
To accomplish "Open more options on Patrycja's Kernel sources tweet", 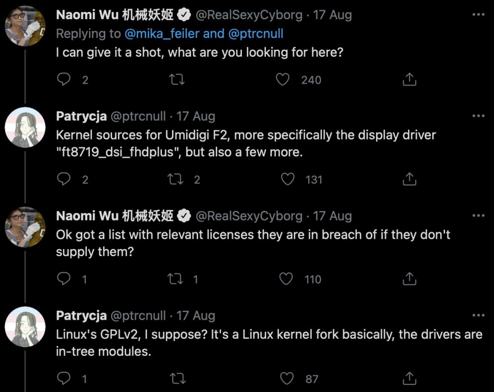I will [478, 116].
